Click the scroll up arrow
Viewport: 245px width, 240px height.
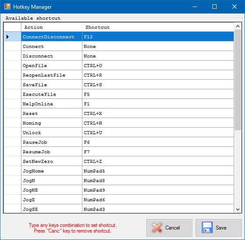pyautogui.click(x=238, y=26)
